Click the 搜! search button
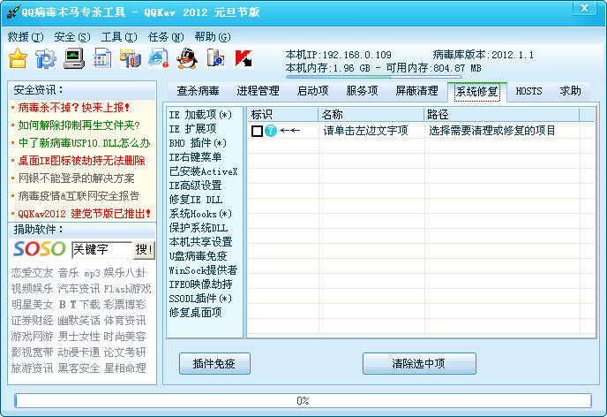 pos(144,249)
